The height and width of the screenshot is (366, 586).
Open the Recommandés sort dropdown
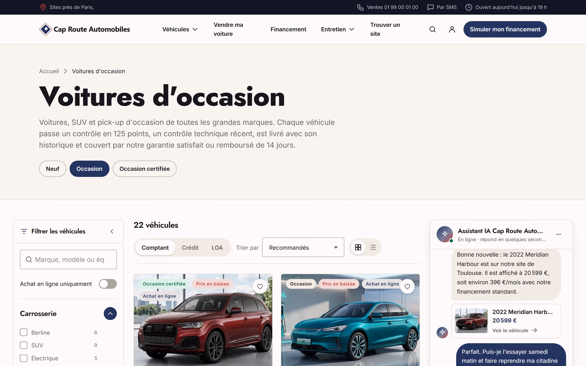coord(303,247)
